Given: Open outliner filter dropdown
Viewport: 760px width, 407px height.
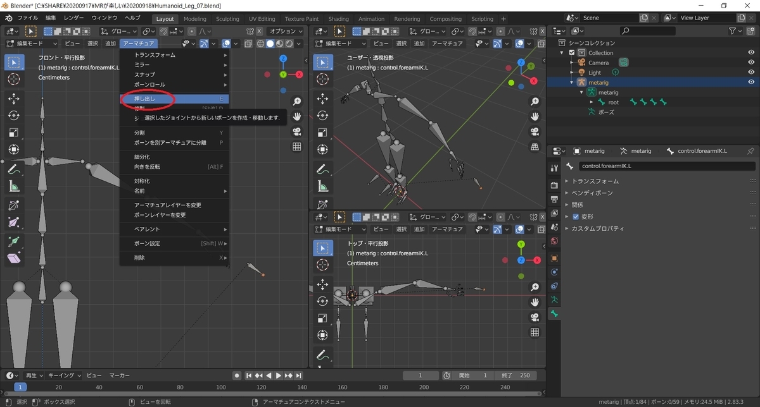Looking at the screenshot, I should tap(735, 31).
